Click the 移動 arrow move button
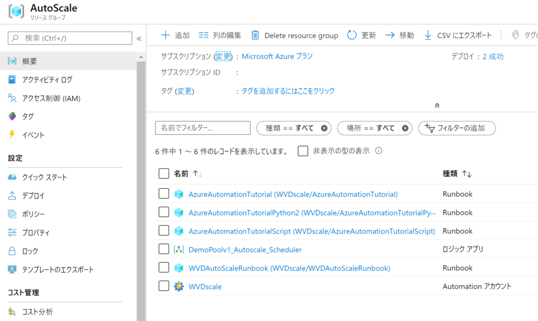This screenshot has width=538, height=321. [x=399, y=35]
